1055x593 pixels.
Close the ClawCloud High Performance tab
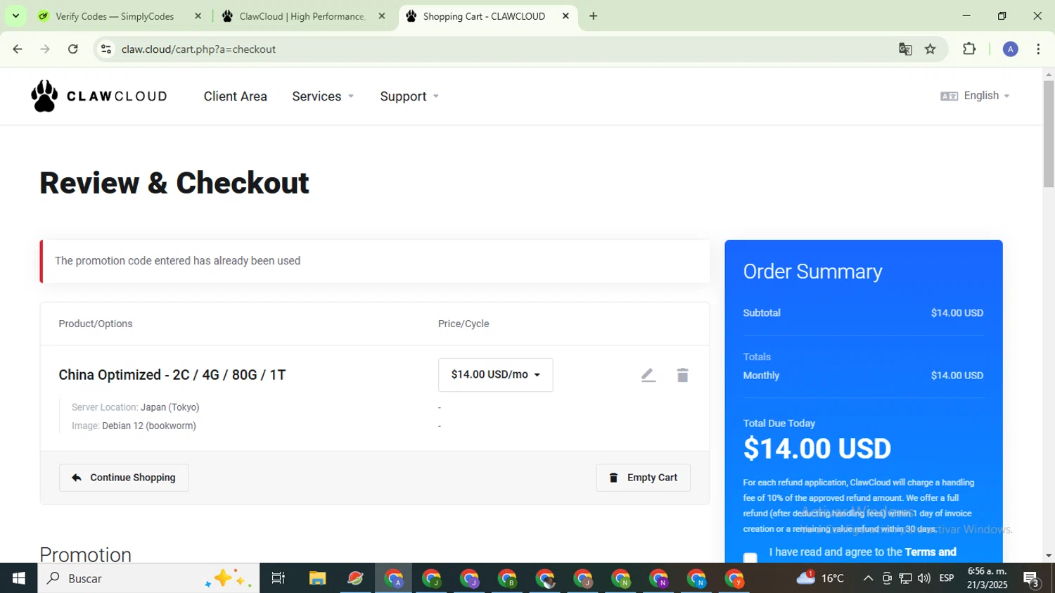(x=382, y=16)
